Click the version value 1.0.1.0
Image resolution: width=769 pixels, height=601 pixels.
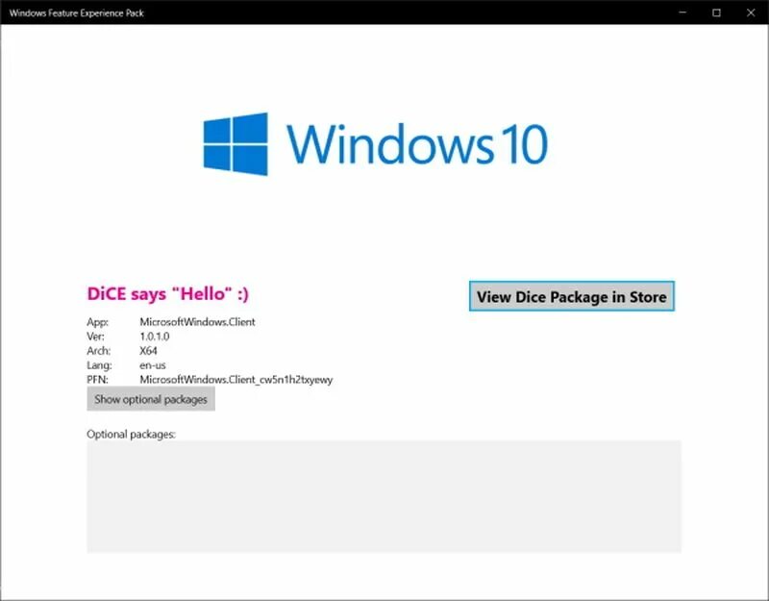[x=155, y=337]
